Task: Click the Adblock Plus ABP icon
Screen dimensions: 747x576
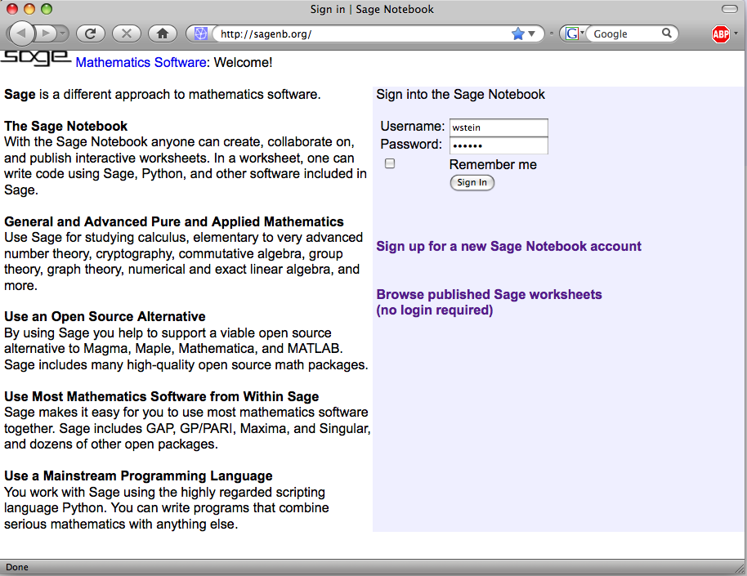Action: click(720, 34)
